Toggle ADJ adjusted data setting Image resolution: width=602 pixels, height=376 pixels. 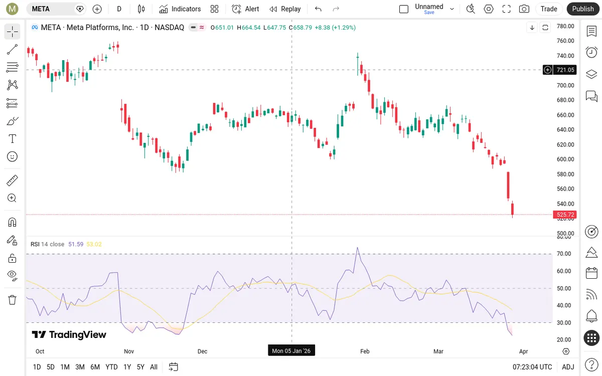pyautogui.click(x=568, y=367)
